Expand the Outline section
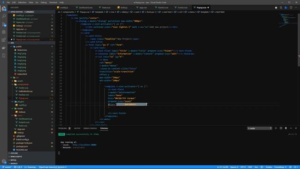The height and width of the screenshot is (169, 300). click(x=14, y=154)
